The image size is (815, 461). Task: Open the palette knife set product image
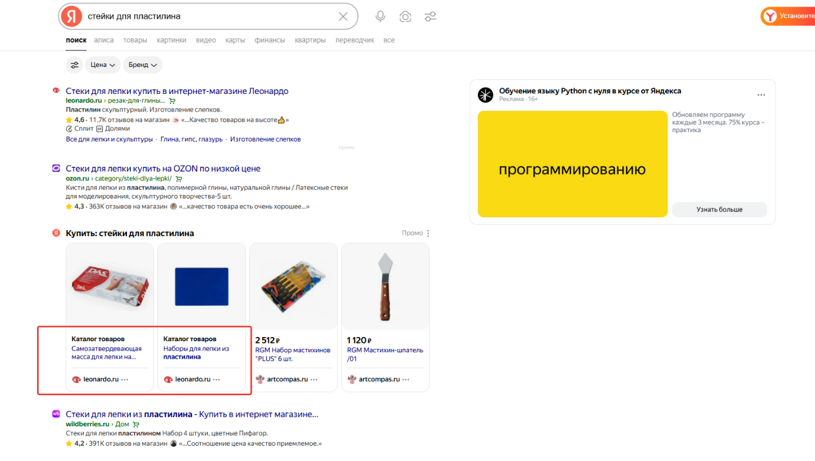293,286
